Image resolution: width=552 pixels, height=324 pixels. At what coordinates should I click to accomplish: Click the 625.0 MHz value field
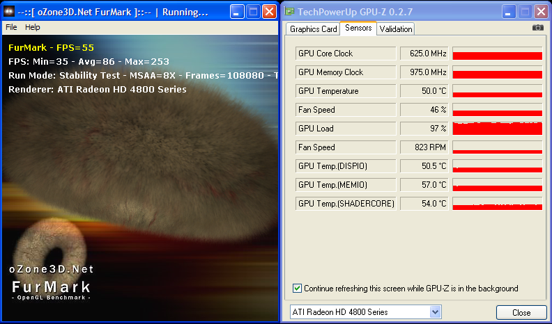424,54
